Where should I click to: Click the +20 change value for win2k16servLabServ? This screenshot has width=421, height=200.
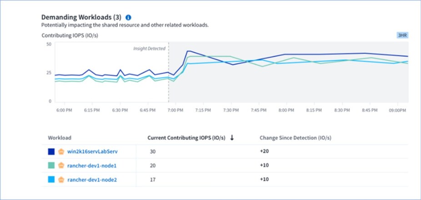tap(264, 151)
